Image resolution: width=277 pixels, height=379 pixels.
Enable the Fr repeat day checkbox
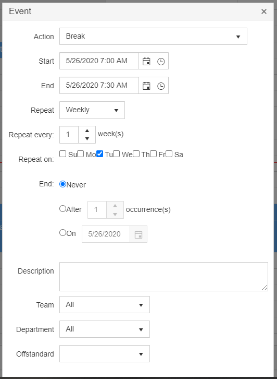[153, 153]
